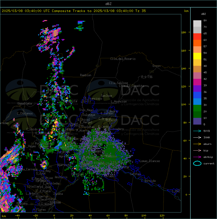The height and width of the screenshot is (219, 217).
Task: Pick the red 65-60 dBZ legend swatch
Action: pos(197,37)
